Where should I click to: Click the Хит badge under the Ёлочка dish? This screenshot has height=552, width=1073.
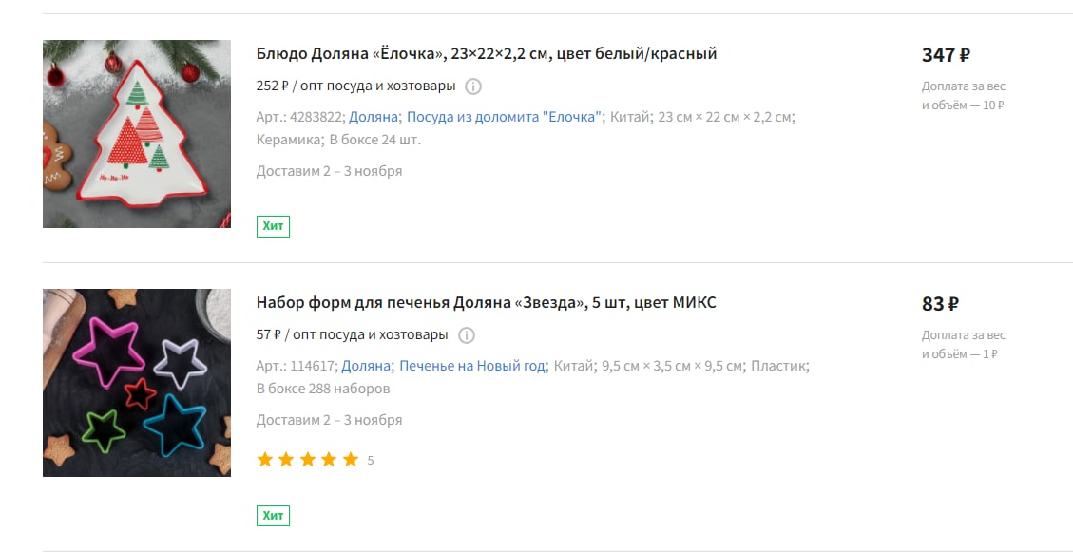273,226
